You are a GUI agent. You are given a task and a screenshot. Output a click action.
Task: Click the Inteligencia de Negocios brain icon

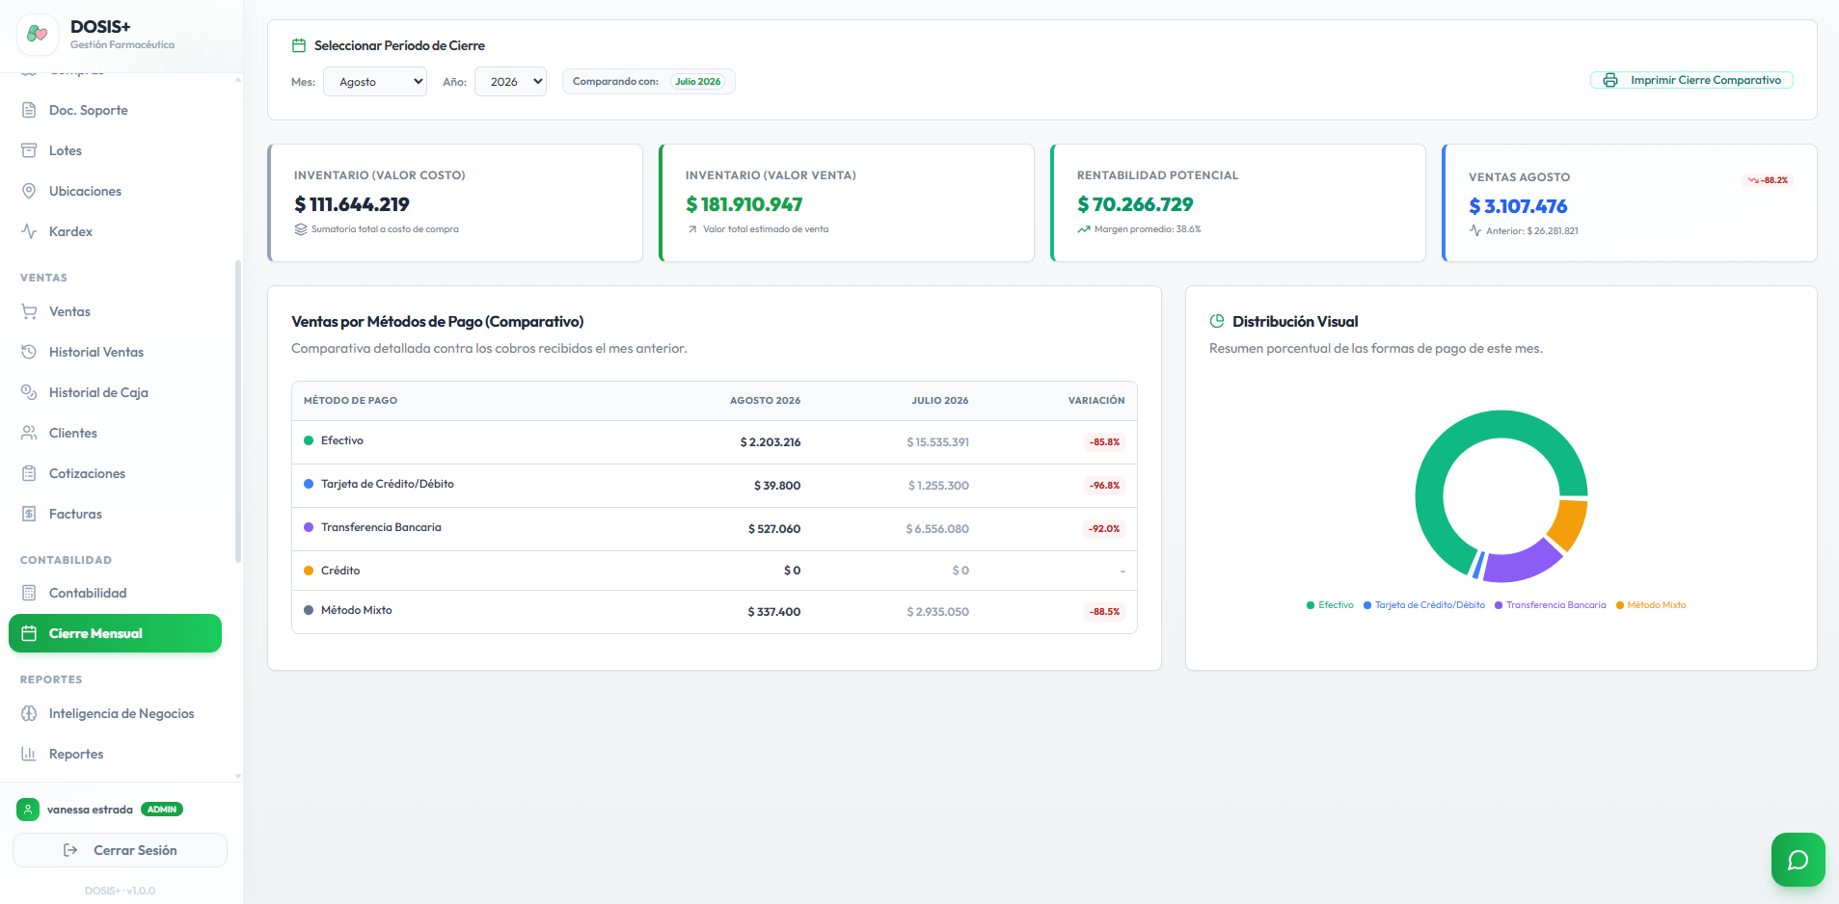click(29, 713)
